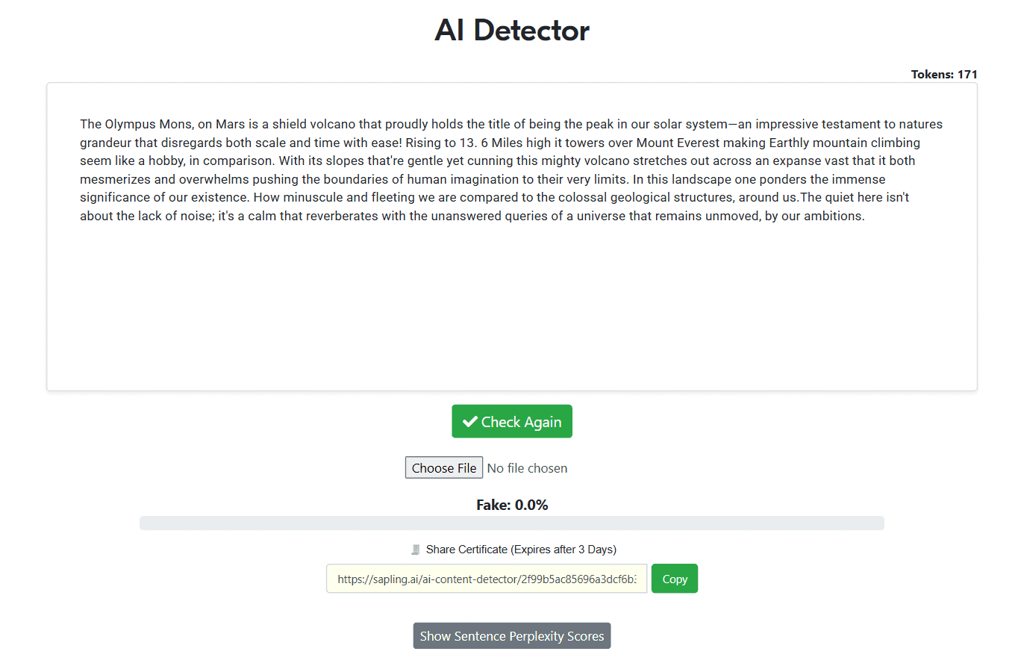Click the Share Certificate scroll icon
1027x669 pixels.
pos(416,550)
